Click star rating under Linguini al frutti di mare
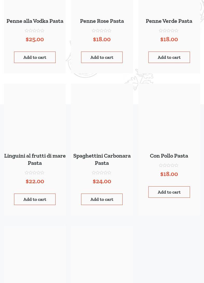204x283 pixels. coord(35,173)
